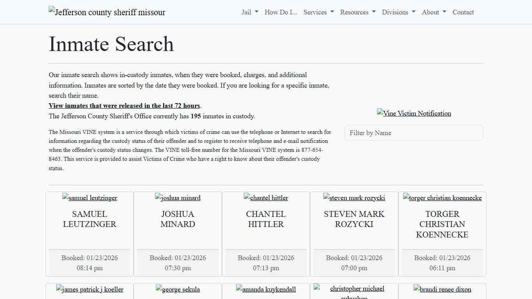Open the Resources dropdown
Screen dimensions: 532x299
357,12
